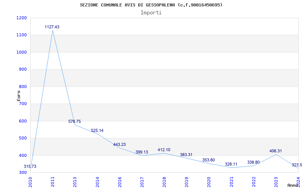
Task: Click the y-axis tick 800
Action: click(x=23, y=87)
